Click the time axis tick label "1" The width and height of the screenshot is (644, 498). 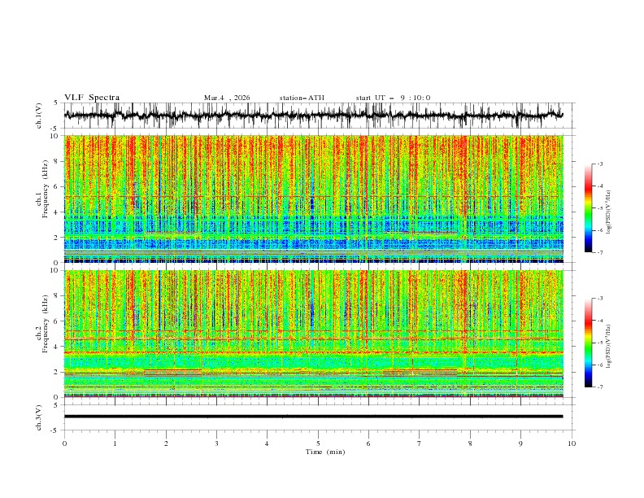point(115,443)
